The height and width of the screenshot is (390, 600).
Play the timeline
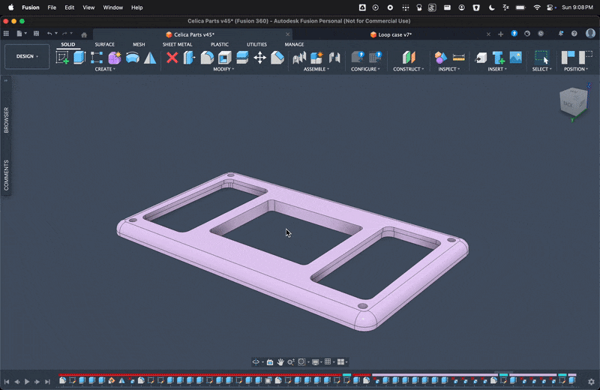pyautogui.click(x=27, y=382)
